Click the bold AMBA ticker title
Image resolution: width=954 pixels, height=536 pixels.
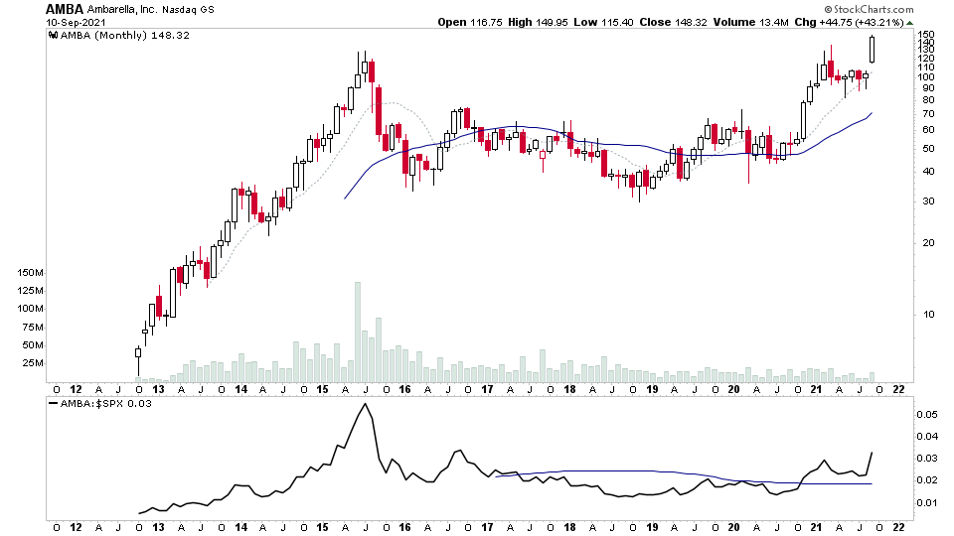coord(65,9)
